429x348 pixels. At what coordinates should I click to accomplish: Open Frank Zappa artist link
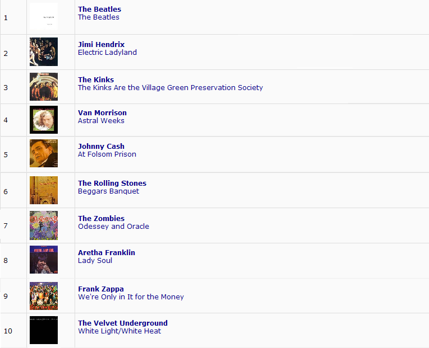click(101, 289)
